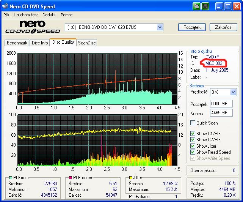Viewport: 243px width, 202px height.
Task: Open the Dodatki menu
Action: tap(49, 15)
